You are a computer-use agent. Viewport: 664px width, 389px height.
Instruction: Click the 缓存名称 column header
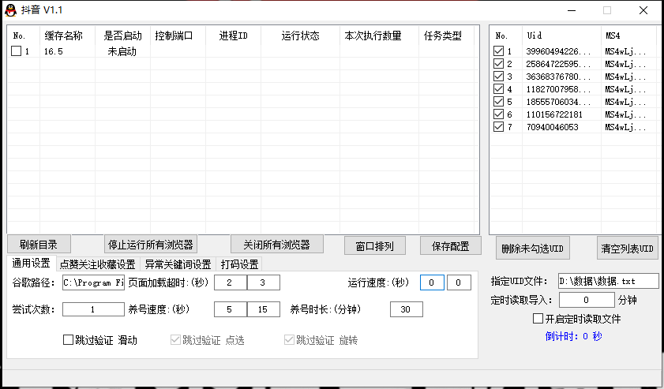coord(64,36)
